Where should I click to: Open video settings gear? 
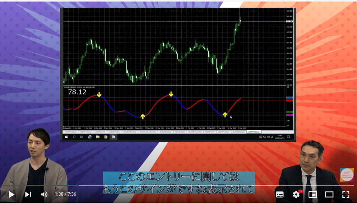pos(296,194)
